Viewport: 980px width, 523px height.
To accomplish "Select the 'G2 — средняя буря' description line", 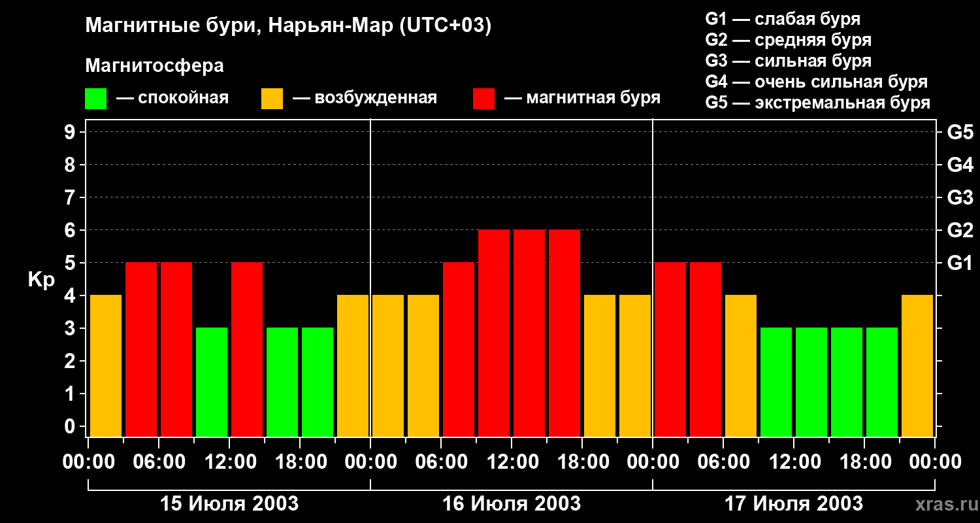I will [x=788, y=40].
